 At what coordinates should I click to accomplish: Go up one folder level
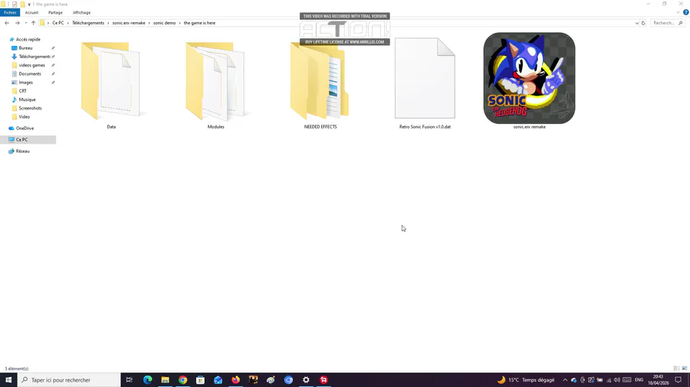click(33, 23)
